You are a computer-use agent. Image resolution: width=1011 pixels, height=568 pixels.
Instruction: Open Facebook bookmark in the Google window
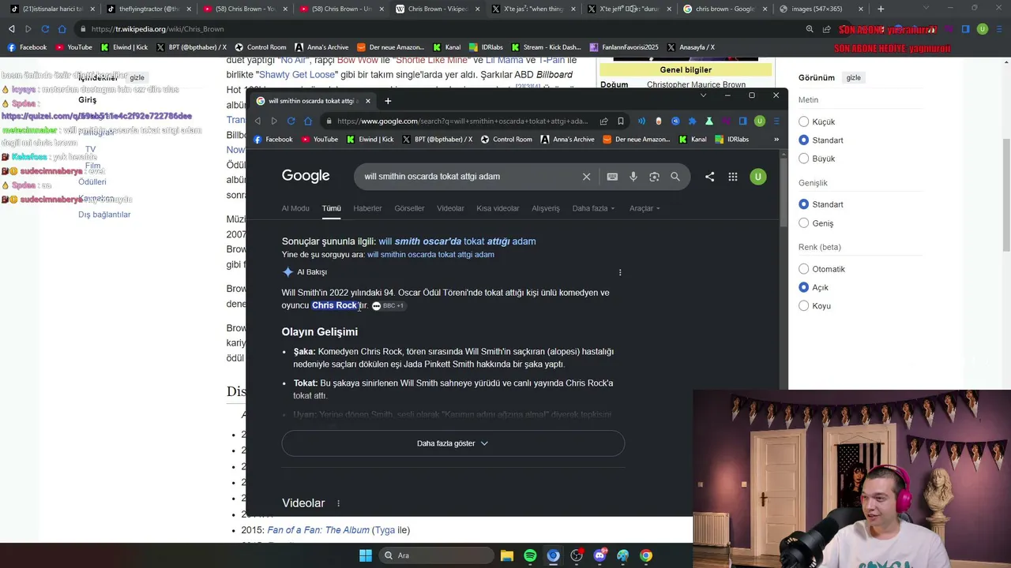point(273,140)
